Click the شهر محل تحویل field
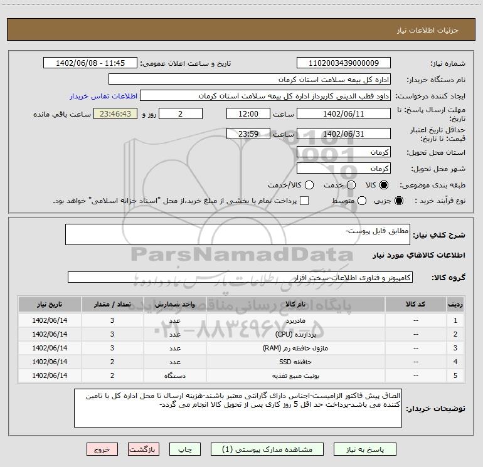The height and width of the screenshot is (467, 483). coord(344,168)
